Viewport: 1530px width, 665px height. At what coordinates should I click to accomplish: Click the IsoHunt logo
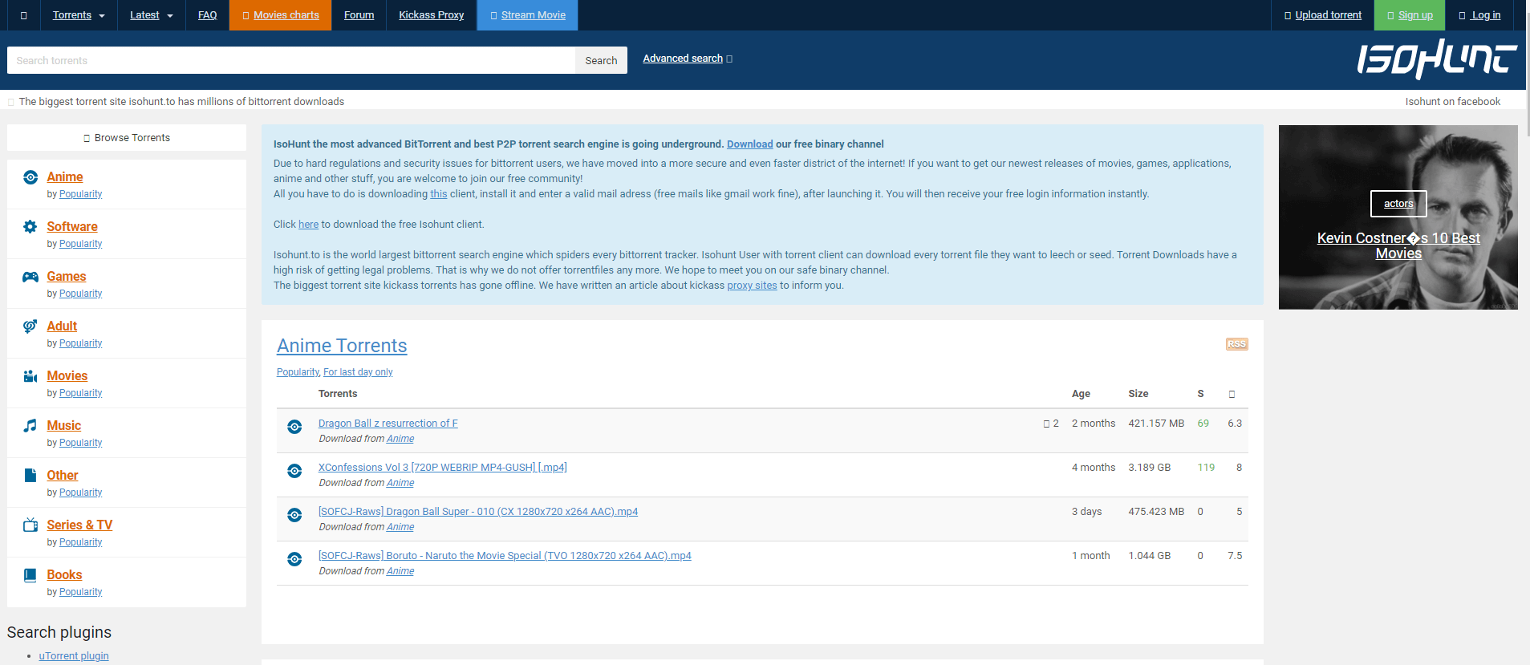[1437, 59]
